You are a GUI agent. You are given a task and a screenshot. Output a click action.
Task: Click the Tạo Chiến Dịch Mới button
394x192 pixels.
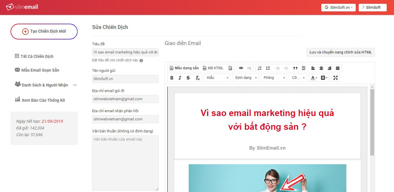(x=44, y=31)
